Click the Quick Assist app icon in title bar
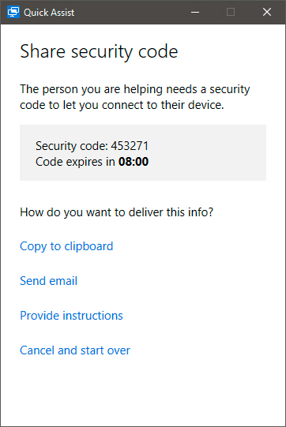The width and height of the screenshot is (286, 427). [x=13, y=13]
